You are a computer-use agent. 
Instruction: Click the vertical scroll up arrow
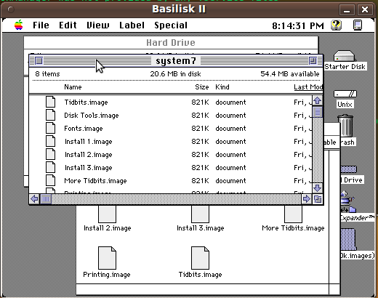[318, 101]
